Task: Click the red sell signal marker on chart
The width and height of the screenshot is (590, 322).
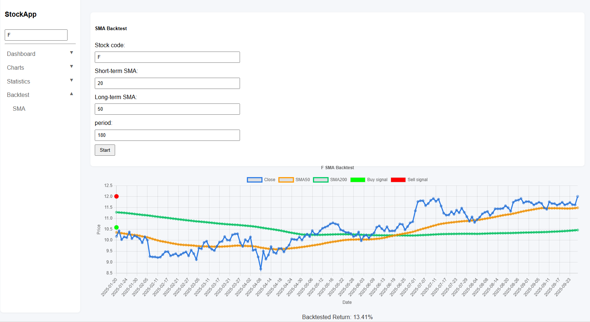Action: click(117, 196)
